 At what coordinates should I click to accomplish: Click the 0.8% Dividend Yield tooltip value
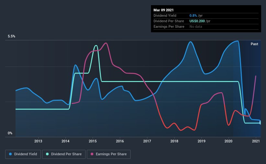coord(193,15)
